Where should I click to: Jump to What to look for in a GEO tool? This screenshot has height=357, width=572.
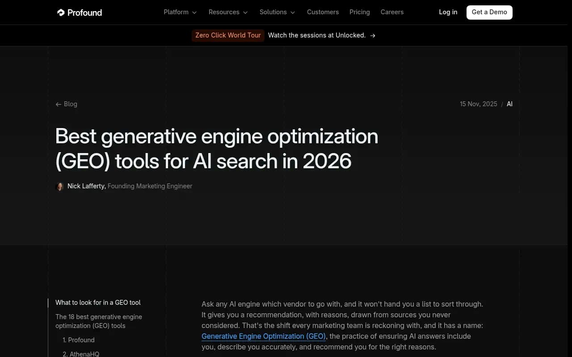point(98,303)
